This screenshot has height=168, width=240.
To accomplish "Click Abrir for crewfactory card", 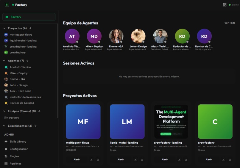I will 209,159.
